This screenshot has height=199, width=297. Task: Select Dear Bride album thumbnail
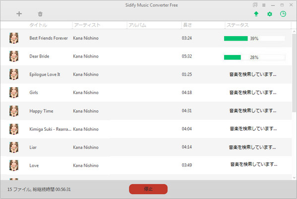14,56
